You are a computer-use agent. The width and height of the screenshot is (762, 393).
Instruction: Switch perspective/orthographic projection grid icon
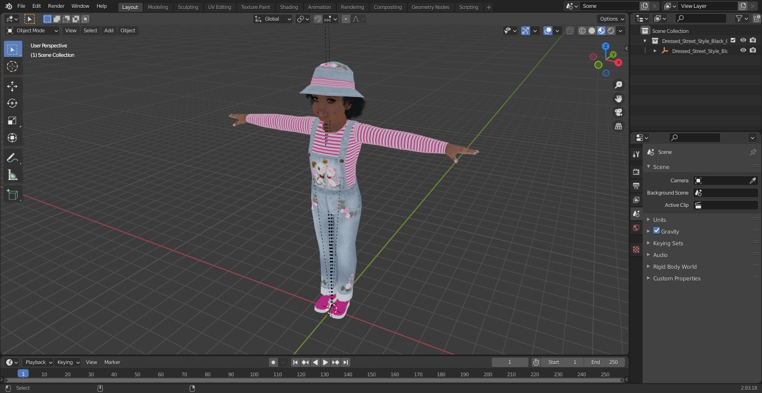coord(618,127)
